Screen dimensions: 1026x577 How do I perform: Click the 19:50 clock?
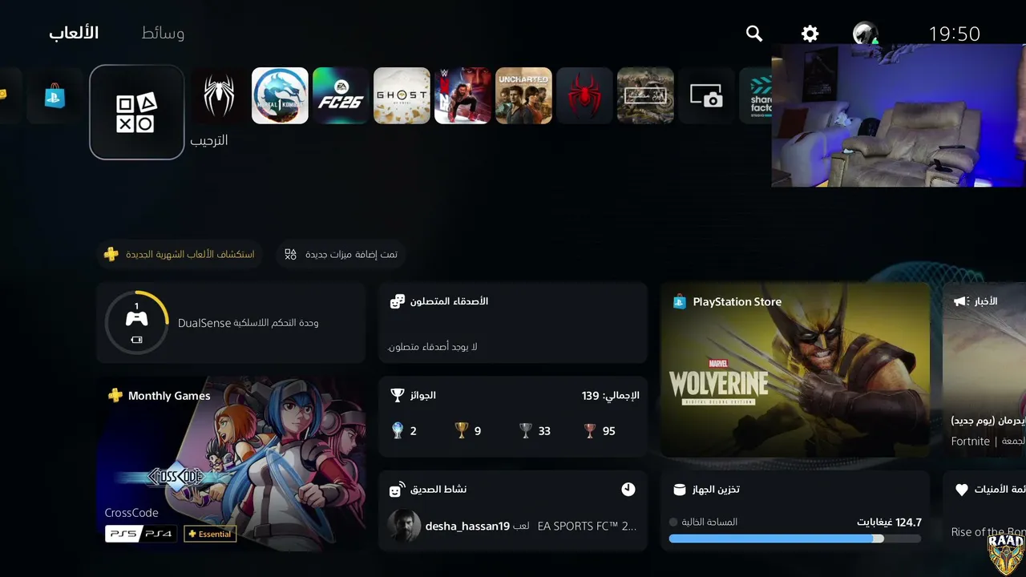point(954,34)
